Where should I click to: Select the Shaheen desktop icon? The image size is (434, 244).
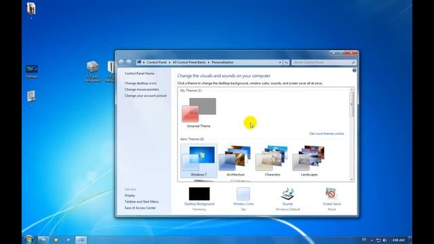point(32,71)
